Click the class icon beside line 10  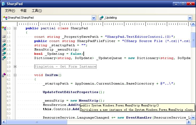[x=4, y=28]
